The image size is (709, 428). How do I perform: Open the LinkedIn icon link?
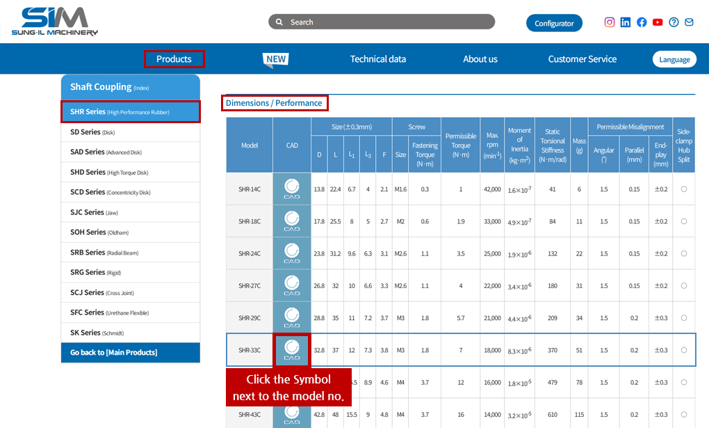point(626,22)
